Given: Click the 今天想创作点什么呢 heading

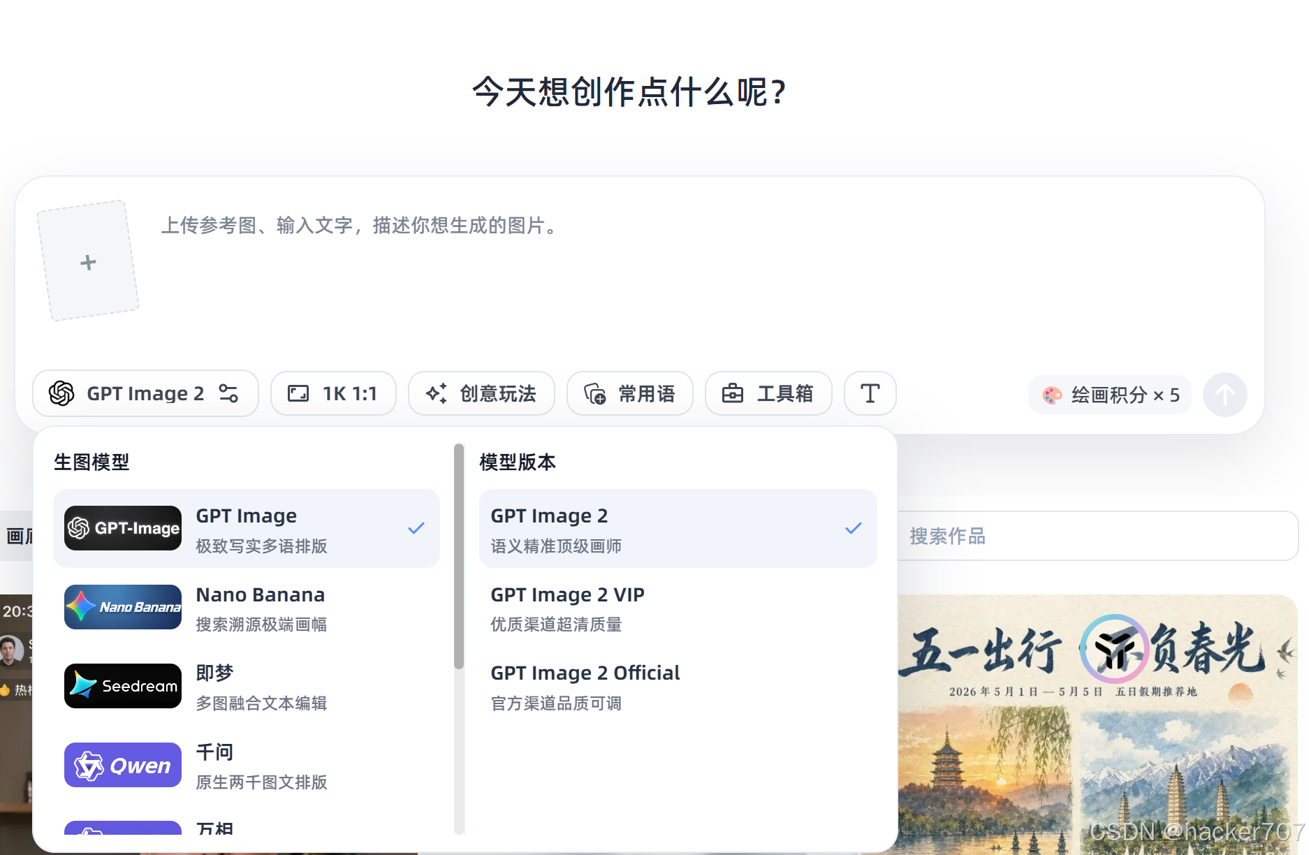Looking at the screenshot, I should point(629,92).
